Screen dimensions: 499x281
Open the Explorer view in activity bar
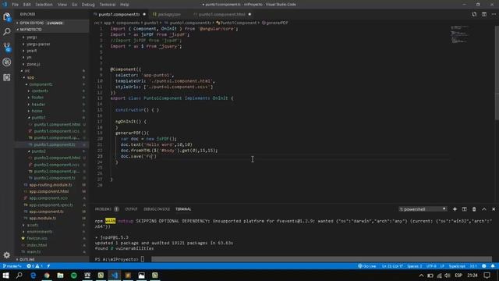tap(7, 17)
